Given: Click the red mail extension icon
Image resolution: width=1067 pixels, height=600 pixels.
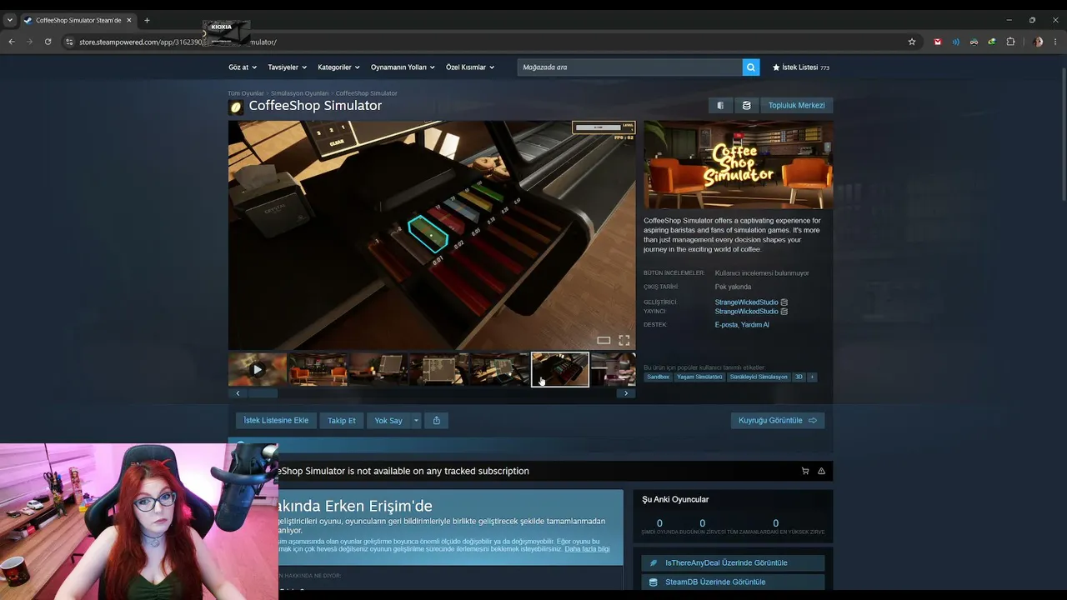Looking at the screenshot, I should click(938, 42).
